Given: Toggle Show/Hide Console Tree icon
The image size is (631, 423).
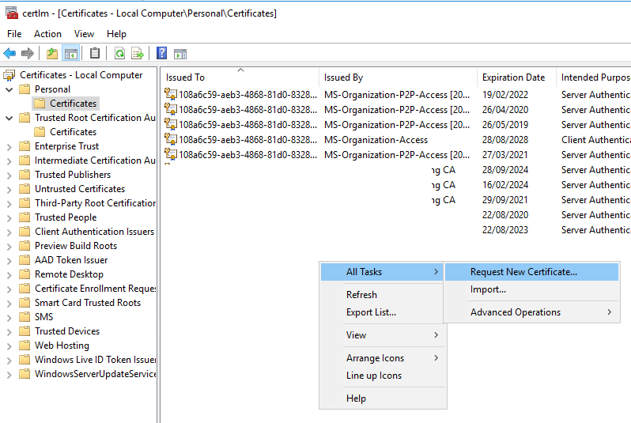Looking at the screenshot, I should 71,53.
